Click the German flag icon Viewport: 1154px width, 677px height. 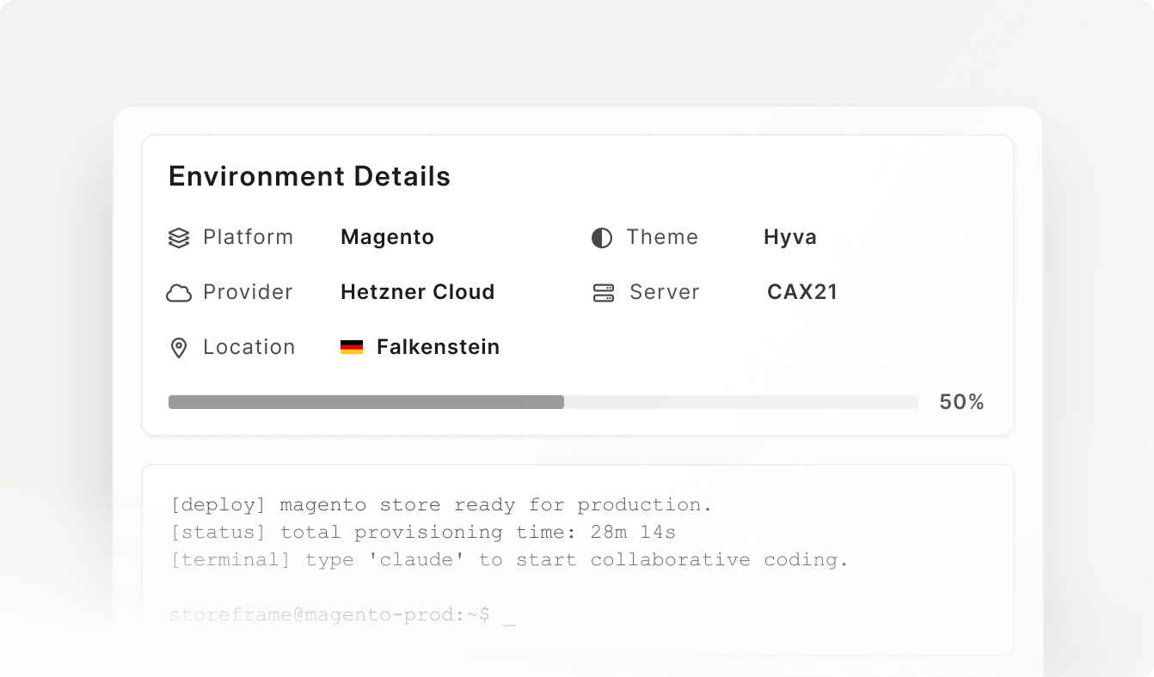(x=352, y=348)
